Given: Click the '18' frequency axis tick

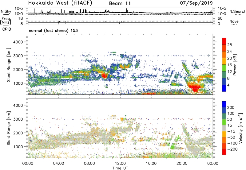Looking at the screenshot, I should click(x=20, y=18).
